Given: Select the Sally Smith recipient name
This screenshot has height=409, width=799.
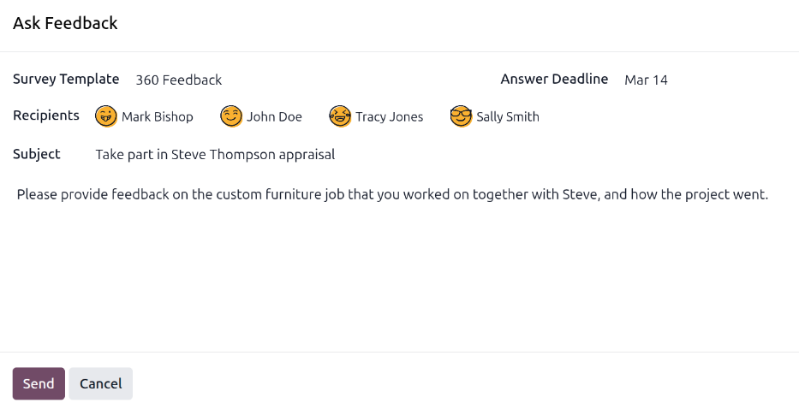Looking at the screenshot, I should pos(508,116).
